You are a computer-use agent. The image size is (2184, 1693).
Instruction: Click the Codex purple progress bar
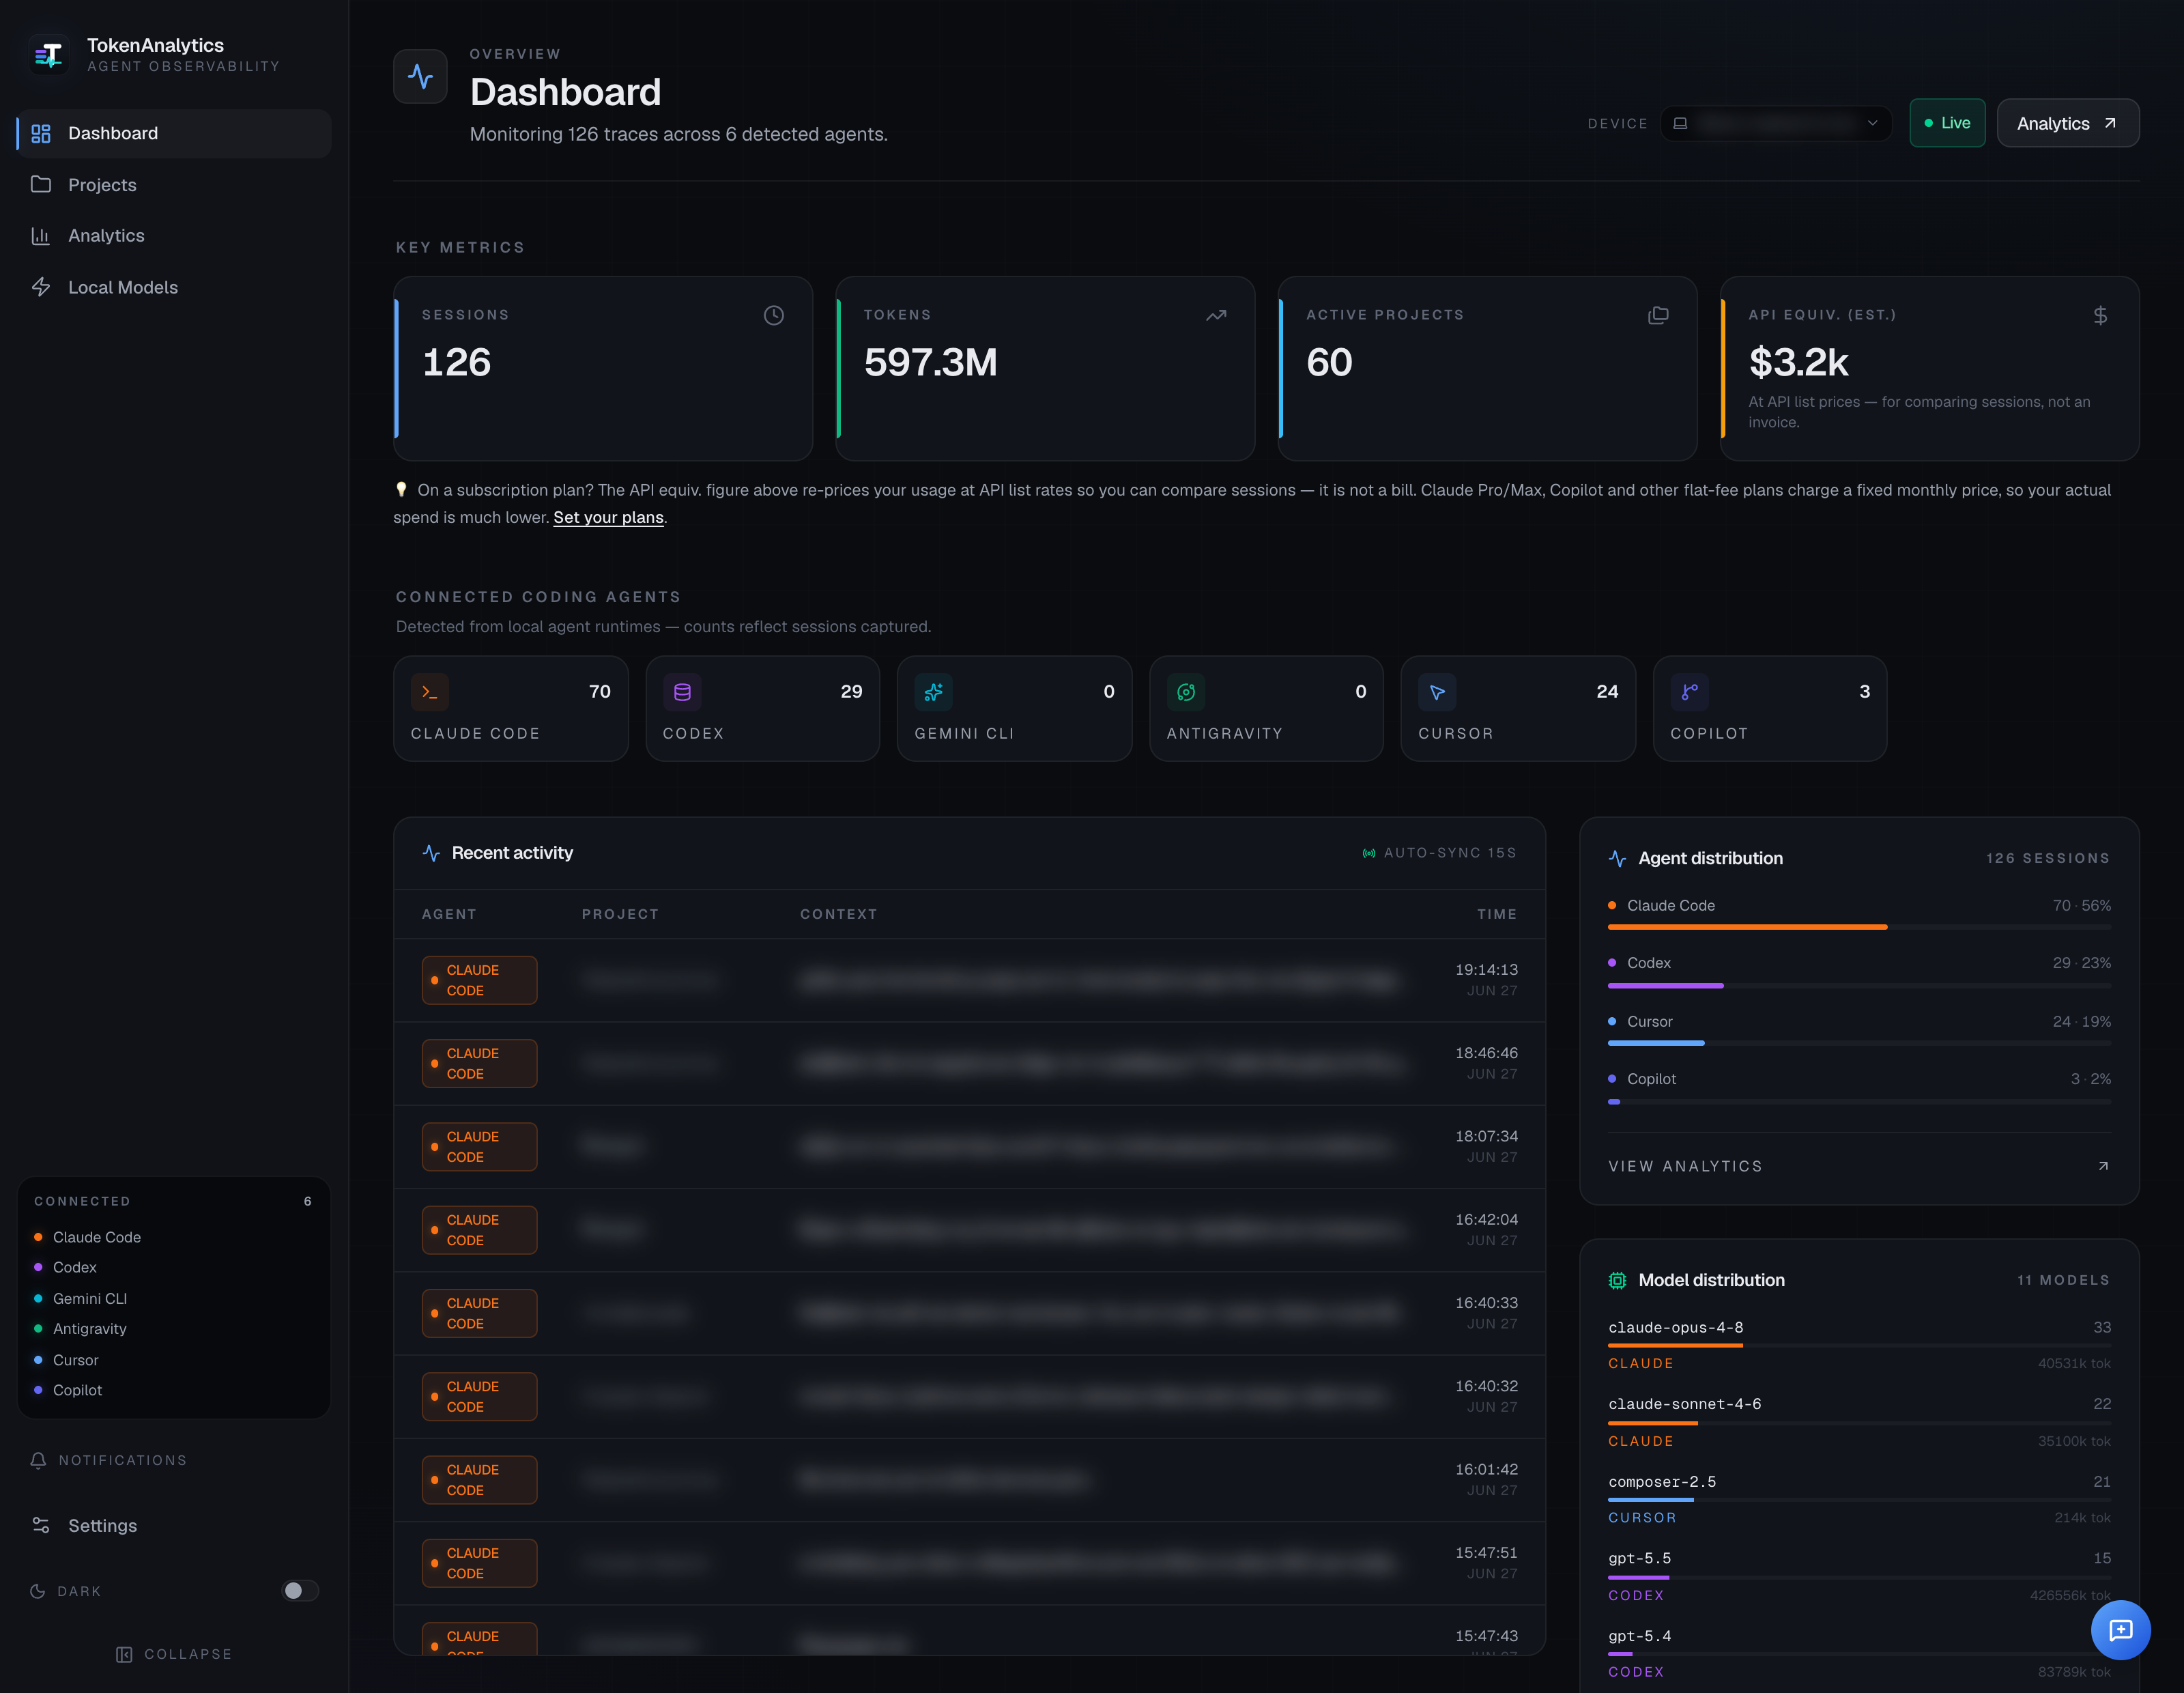(x=1665, y=986)
